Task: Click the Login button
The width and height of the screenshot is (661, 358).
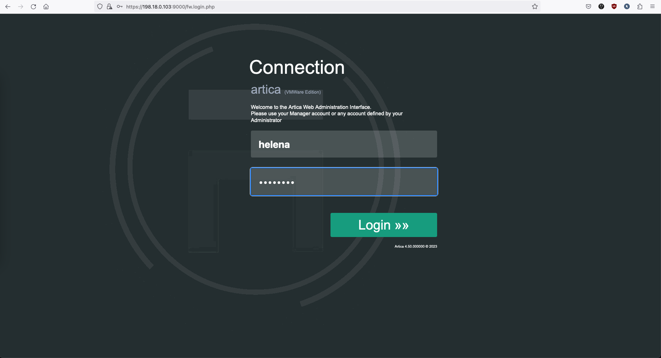Action: tap(383, 225)
